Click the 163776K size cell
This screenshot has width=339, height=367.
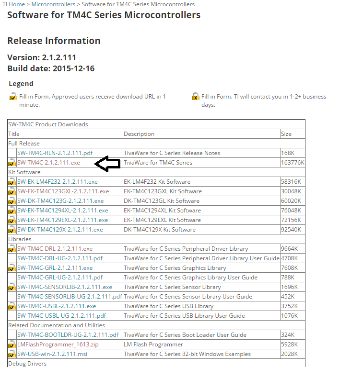click(292, 162)
